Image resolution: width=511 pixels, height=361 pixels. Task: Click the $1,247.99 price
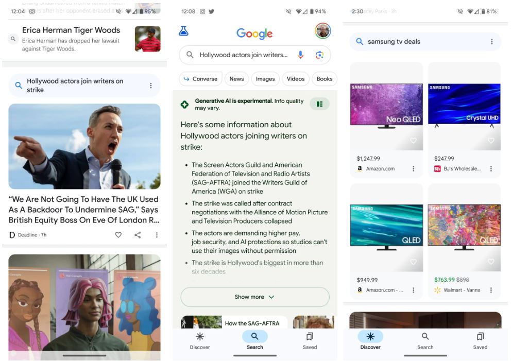pos(368,159)
